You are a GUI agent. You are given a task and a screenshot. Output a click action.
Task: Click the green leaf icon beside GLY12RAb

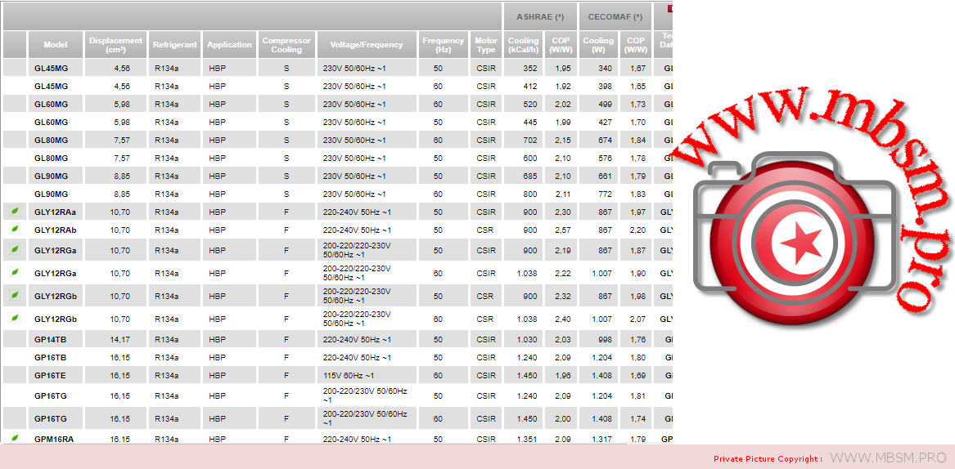click(x=14, y=230)
